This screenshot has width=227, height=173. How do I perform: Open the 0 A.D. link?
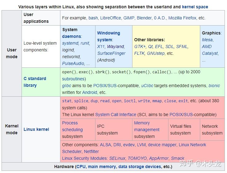[x=160, y=18]
